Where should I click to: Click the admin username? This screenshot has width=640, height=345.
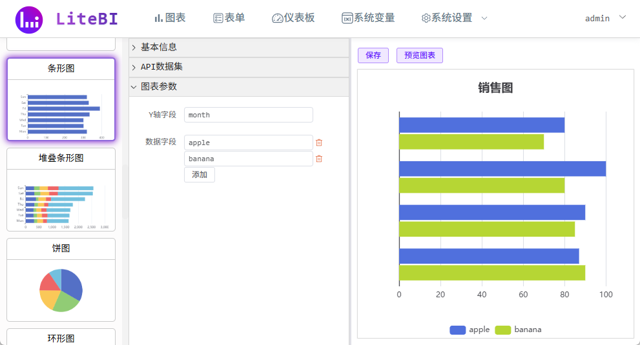coord(597,18)
